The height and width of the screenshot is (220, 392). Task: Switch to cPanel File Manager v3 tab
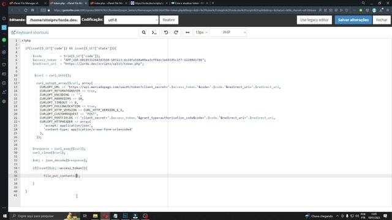[x=28, y=3]
